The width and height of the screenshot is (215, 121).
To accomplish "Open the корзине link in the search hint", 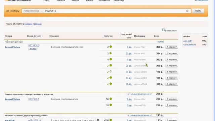I will coord(28,24).
